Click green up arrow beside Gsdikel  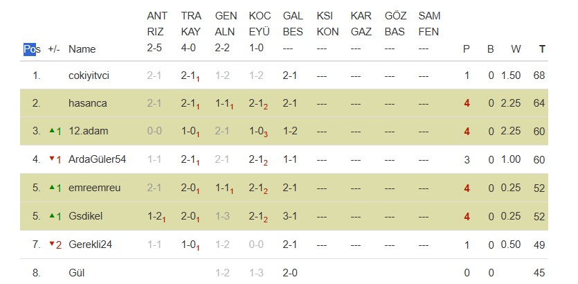[x=51, y=217]
